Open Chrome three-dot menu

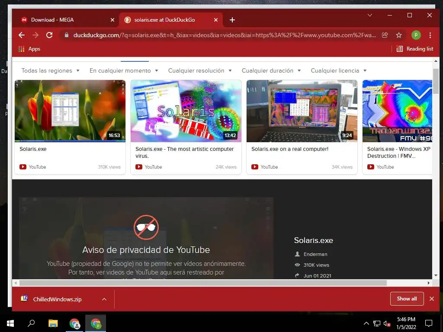point(430,35)
